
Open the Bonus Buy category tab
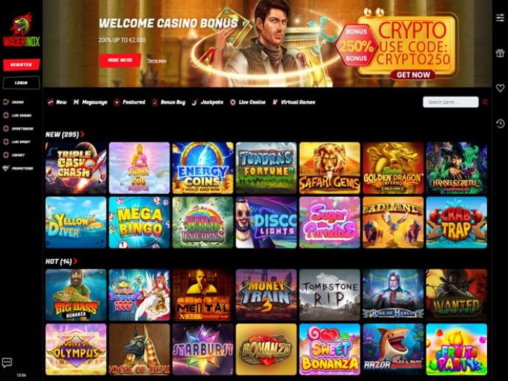169,102
